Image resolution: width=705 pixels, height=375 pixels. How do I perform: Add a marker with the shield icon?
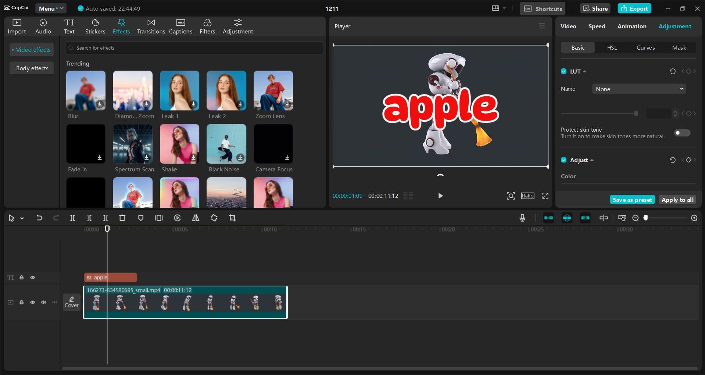click(140, 218)
